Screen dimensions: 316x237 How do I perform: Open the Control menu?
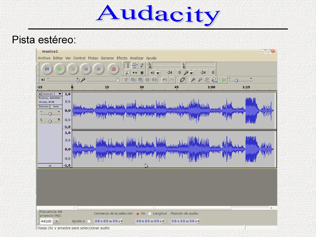point(79,58)
